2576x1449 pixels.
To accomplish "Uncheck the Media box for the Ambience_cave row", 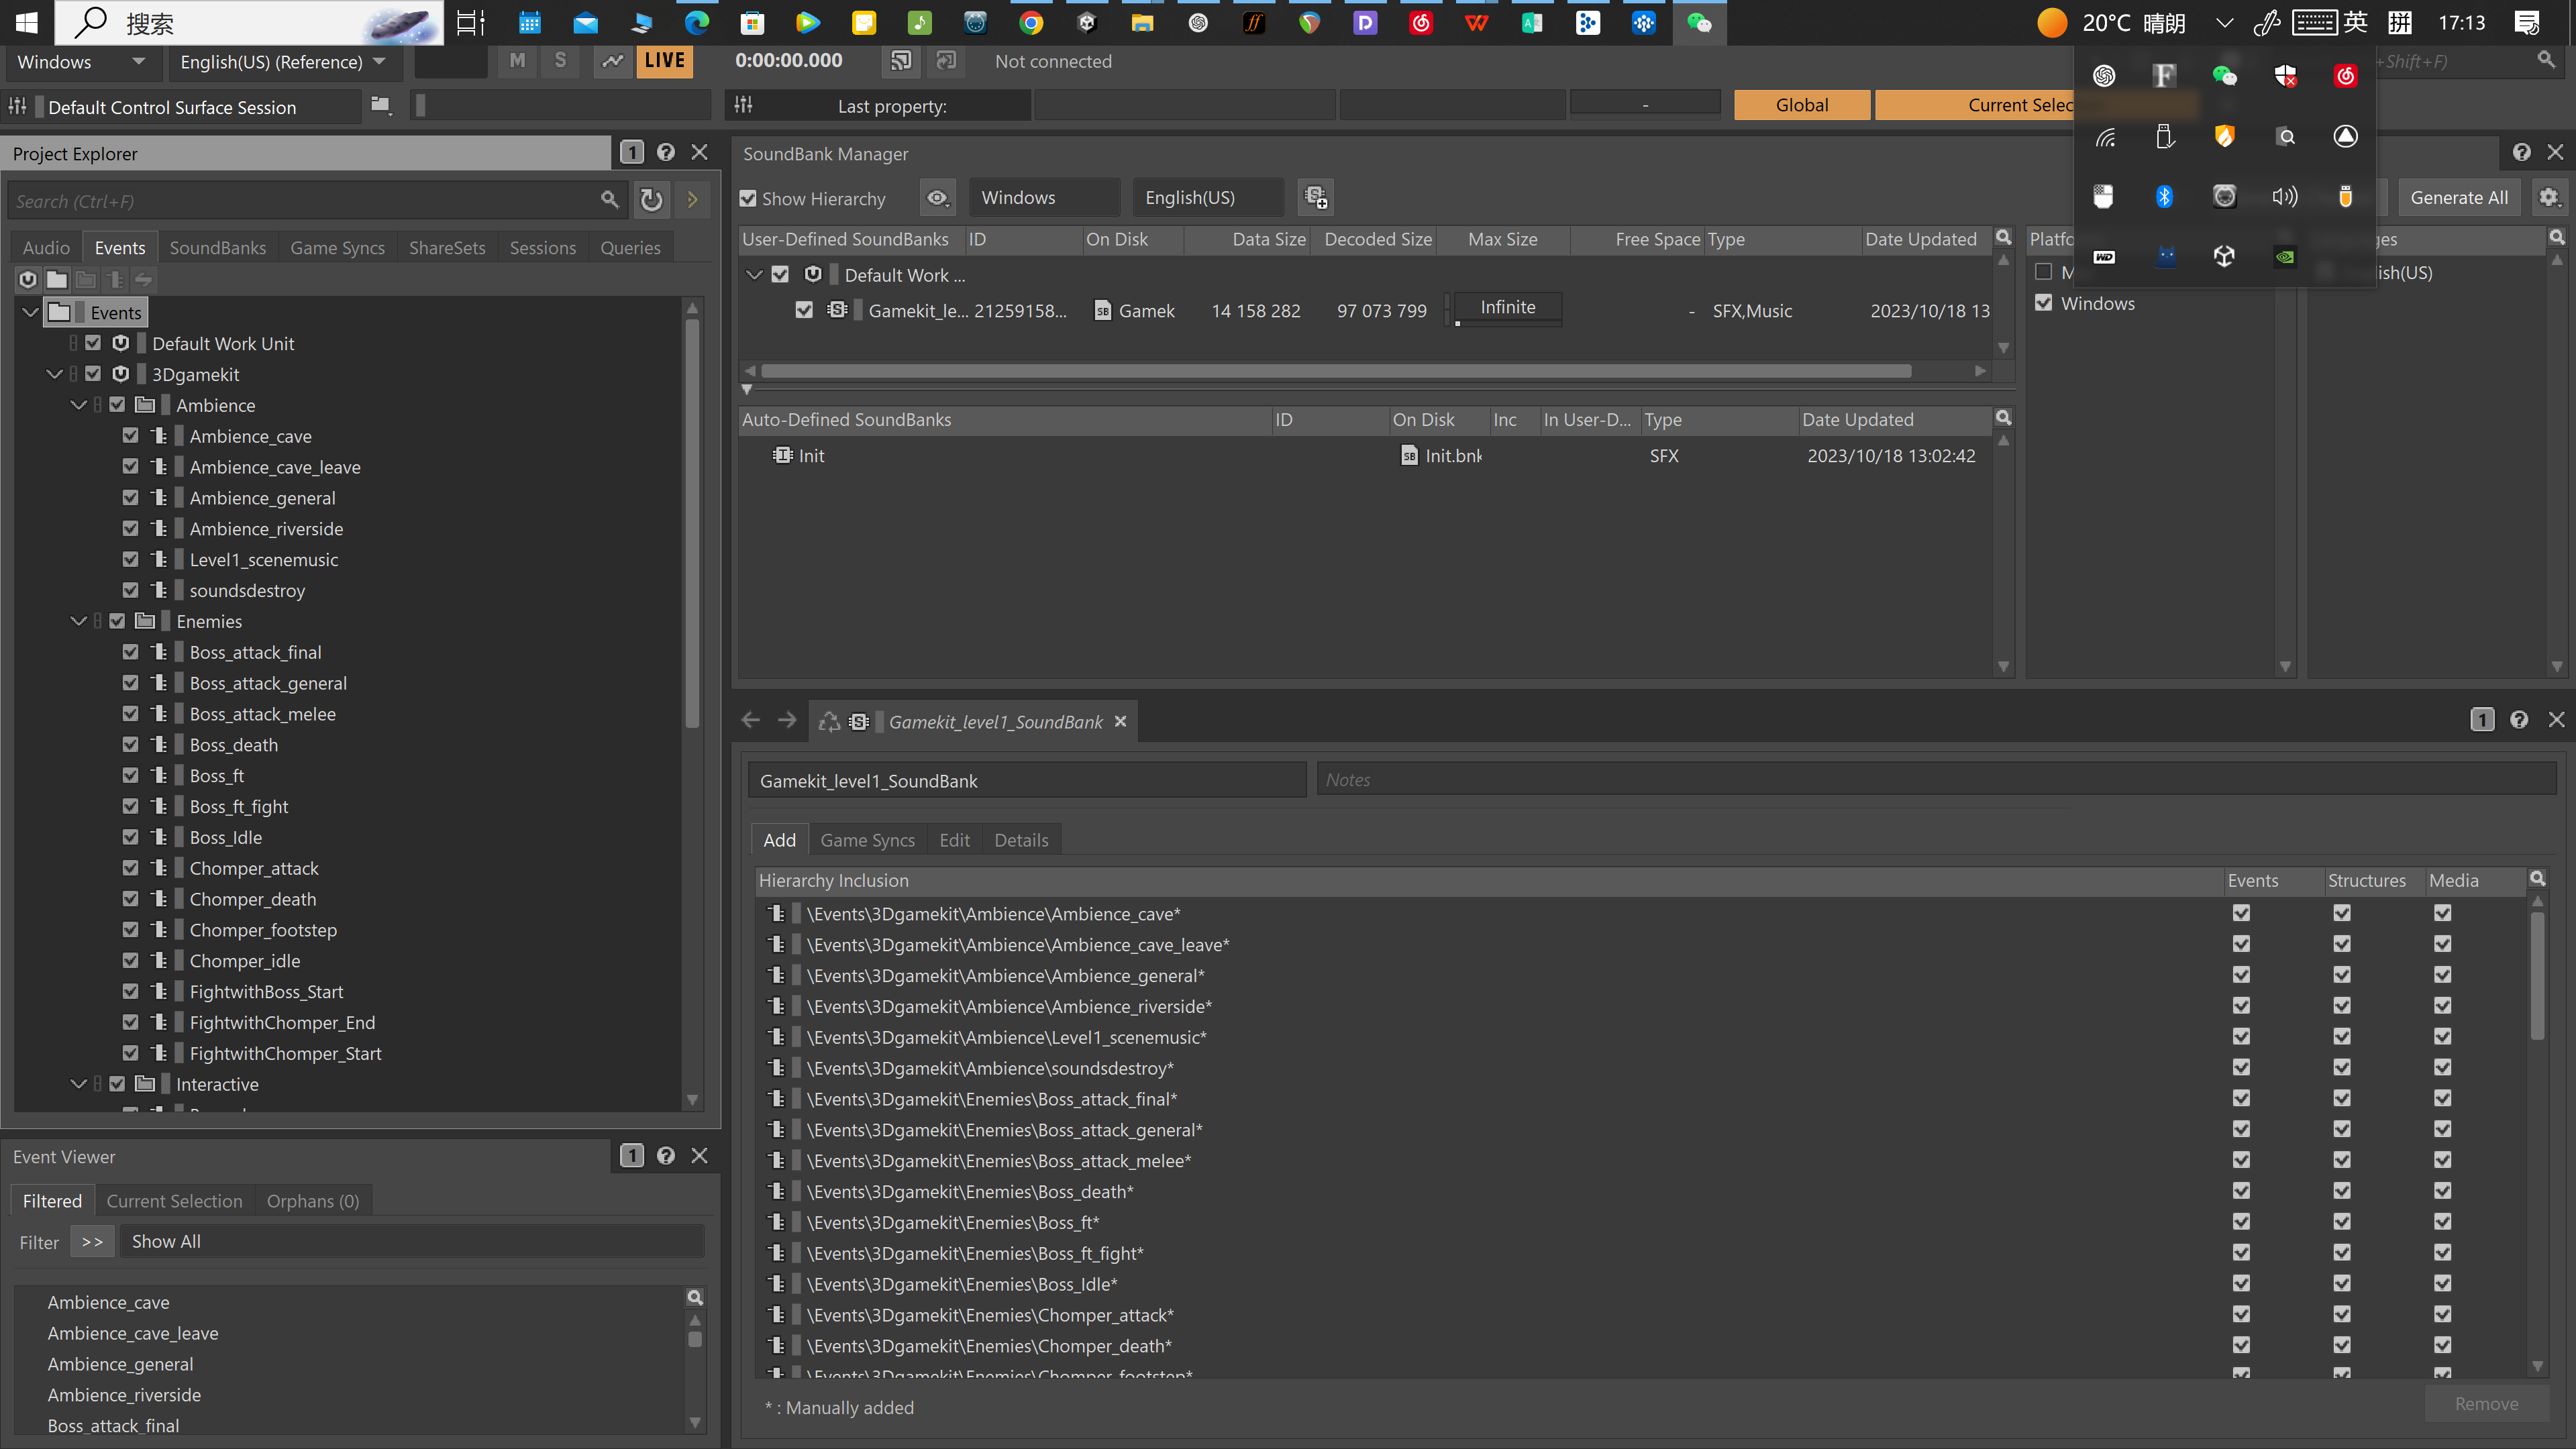I will [x=2442, y=913].
